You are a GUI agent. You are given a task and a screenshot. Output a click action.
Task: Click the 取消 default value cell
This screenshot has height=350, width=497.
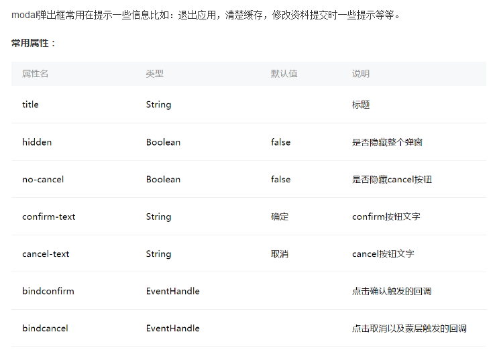280,254
